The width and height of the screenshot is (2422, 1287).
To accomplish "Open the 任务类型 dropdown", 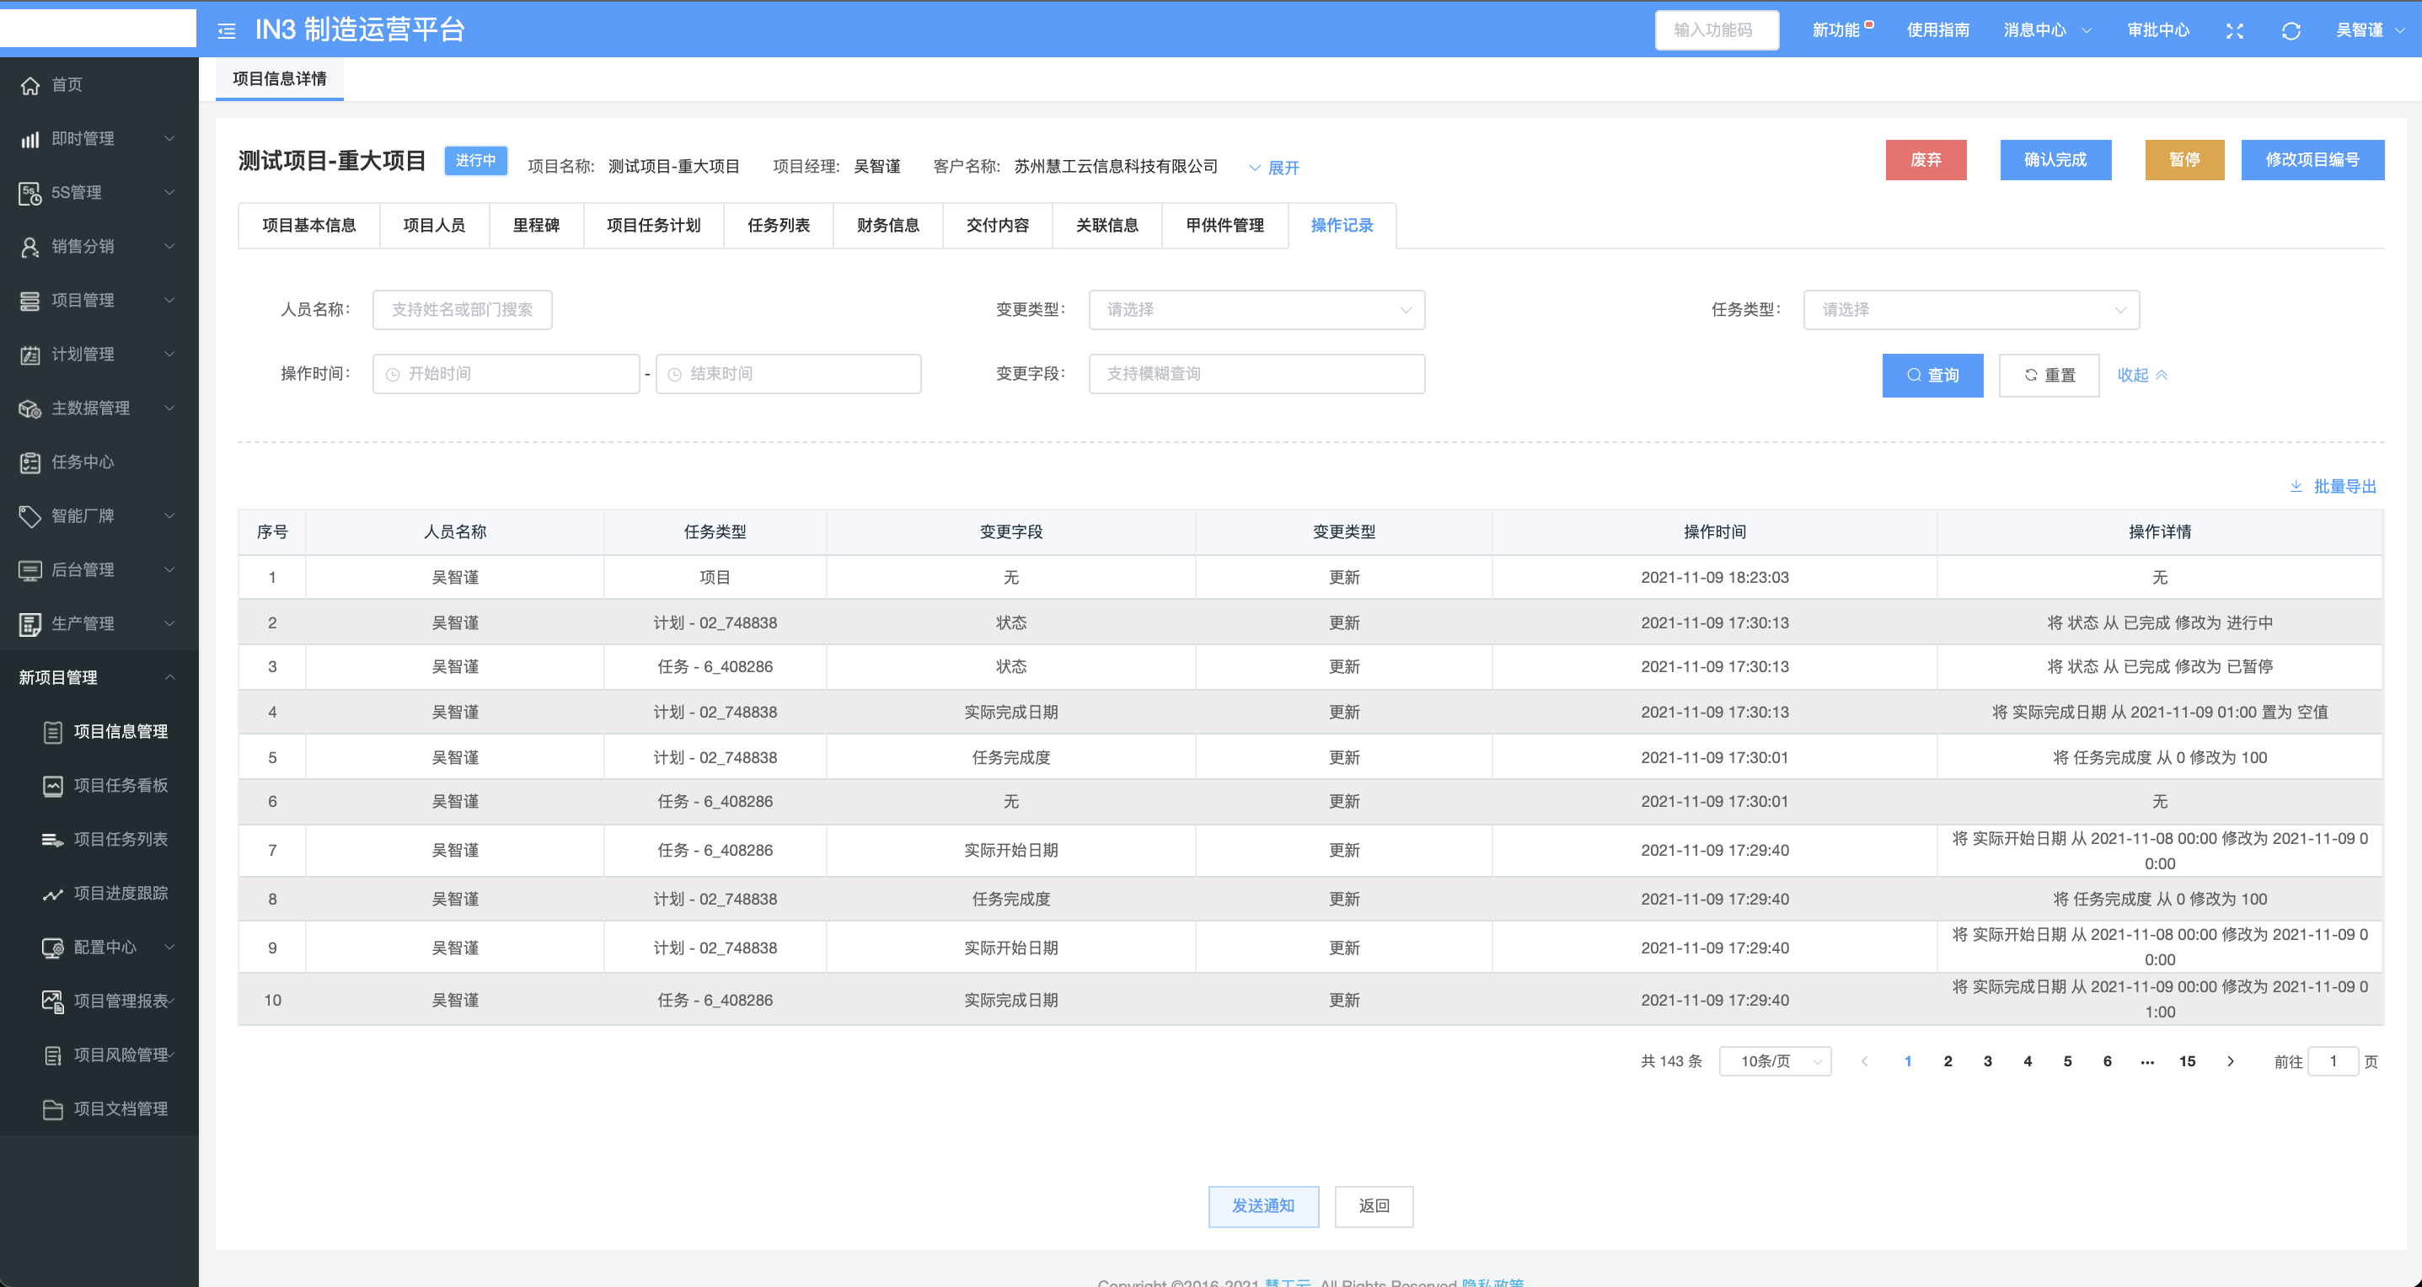I will [x=1970, y=310].
